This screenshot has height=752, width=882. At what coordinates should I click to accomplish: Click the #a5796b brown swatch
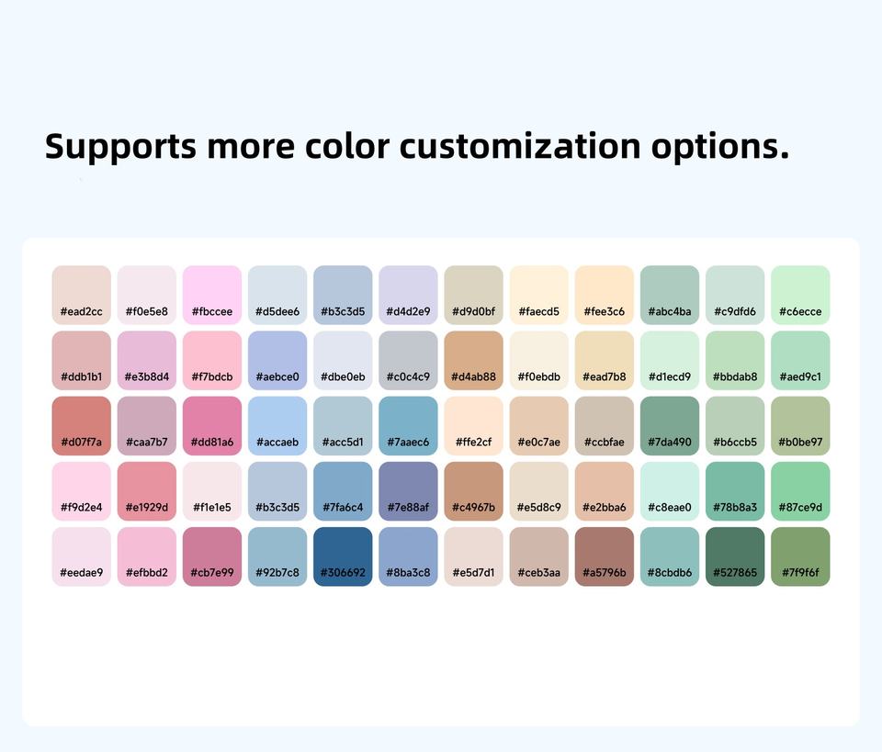point(604,556)
